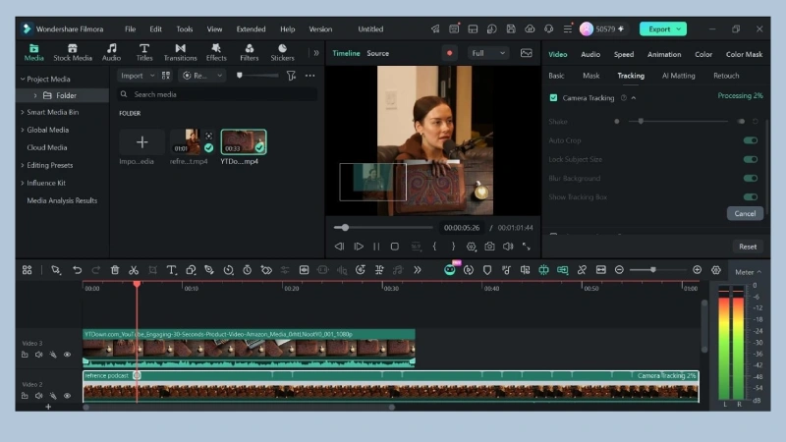Click the Reset button

click(x=748, y=247)
